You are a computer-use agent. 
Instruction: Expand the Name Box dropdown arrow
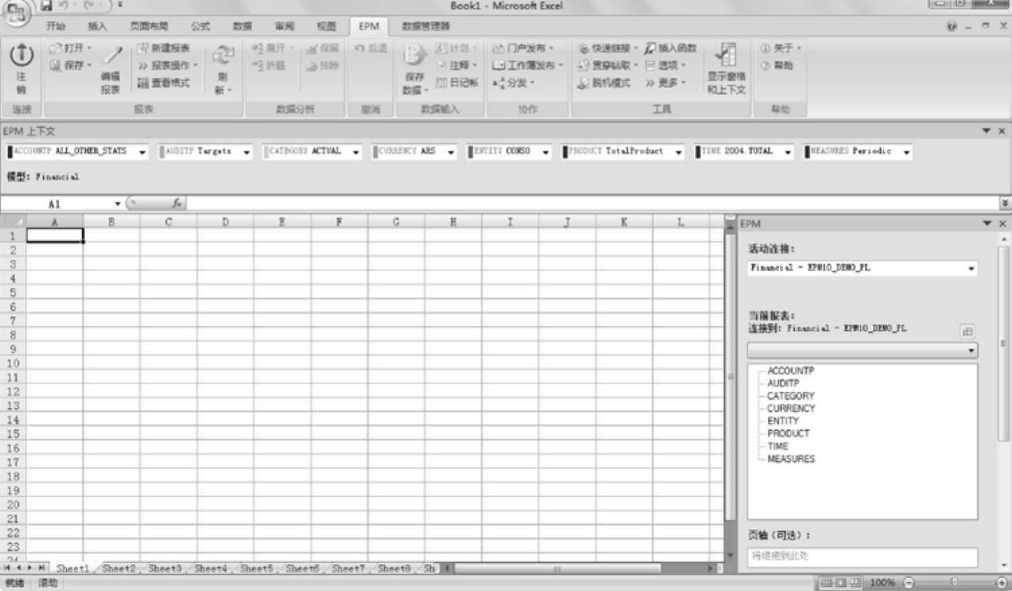117,204
